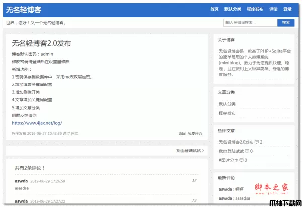The height and width of the screenshot is (207, 302).
Task: Click the 文章分类 sidebar heading
Action: click(226, 92)
